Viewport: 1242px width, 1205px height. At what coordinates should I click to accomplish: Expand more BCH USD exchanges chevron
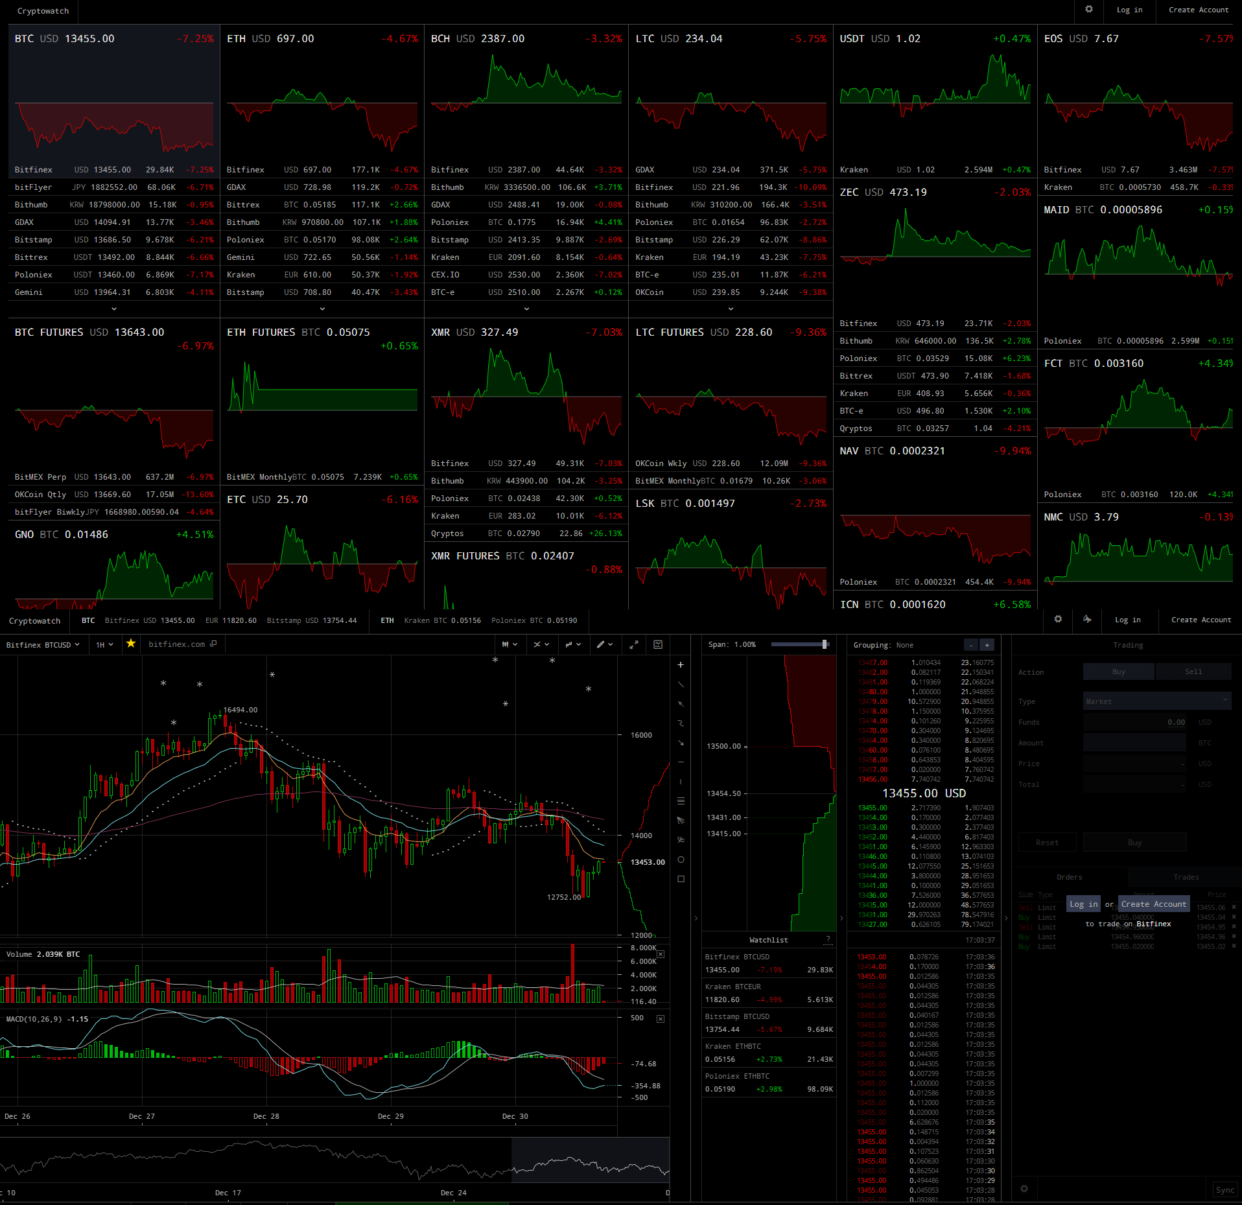pos(526,309)
